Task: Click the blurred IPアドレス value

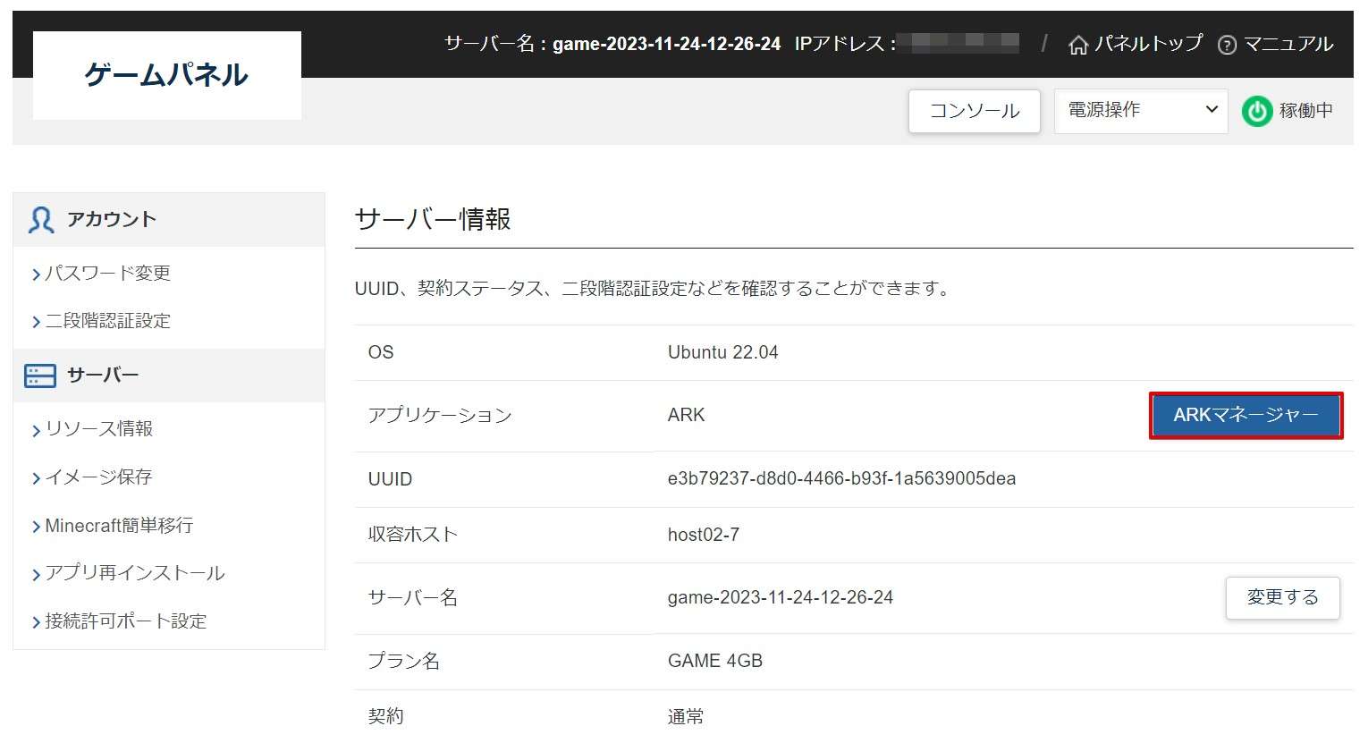Action: (x=958, y=43)
